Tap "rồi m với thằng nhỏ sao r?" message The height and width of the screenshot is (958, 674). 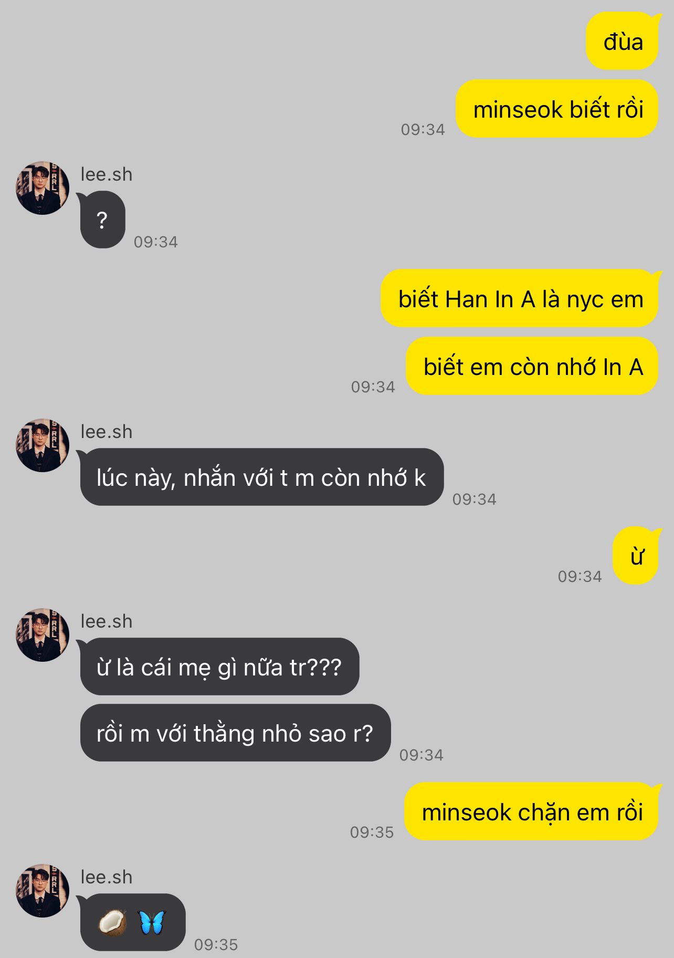(235, 733)
